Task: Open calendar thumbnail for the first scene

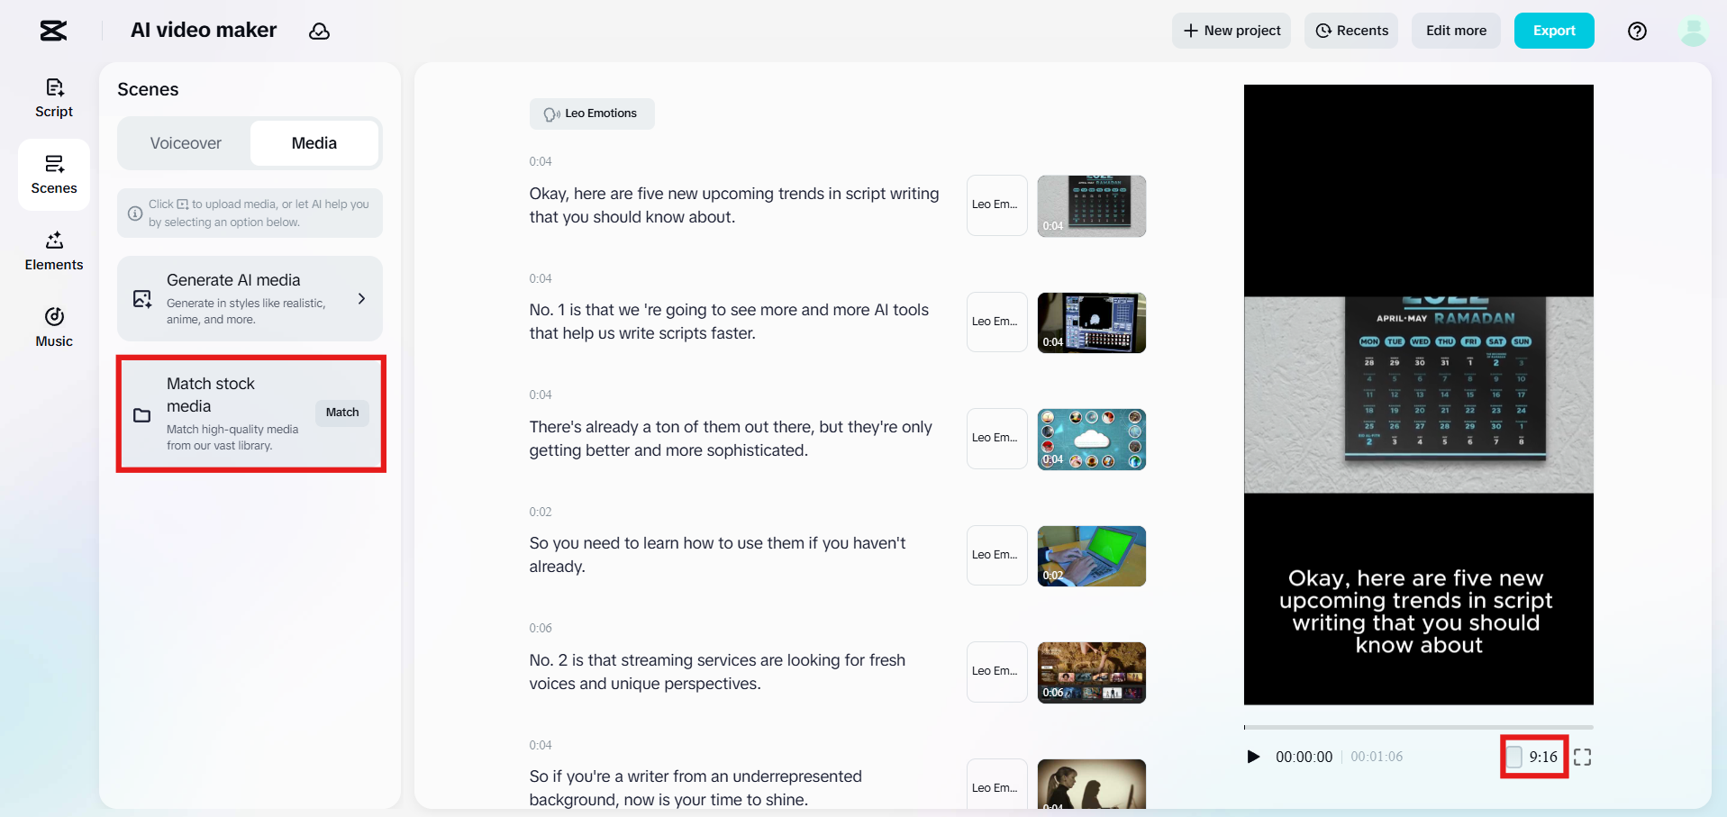Action: coord(1092,206)
